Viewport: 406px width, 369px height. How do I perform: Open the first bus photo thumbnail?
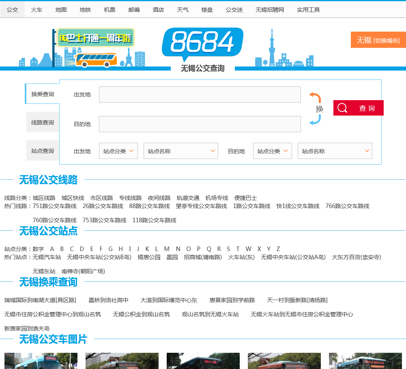coord(41,361)
